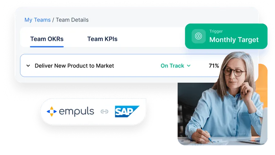Image resolution: width=275 pixels, height=155 pixels.
Task: Open the On Track status dropdown
Action: pos(176,66)
